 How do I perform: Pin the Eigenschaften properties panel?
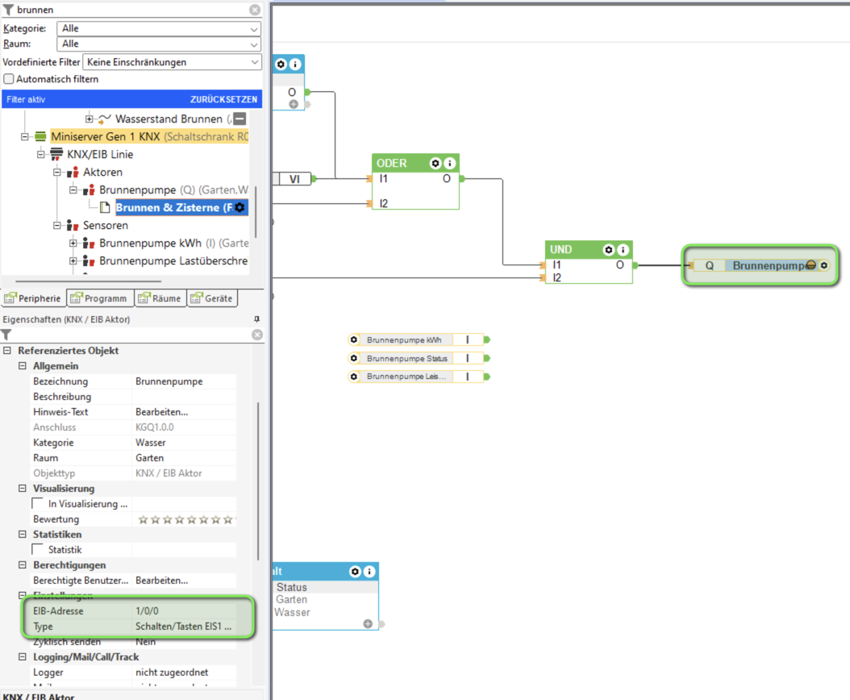(x=257, y=319)
